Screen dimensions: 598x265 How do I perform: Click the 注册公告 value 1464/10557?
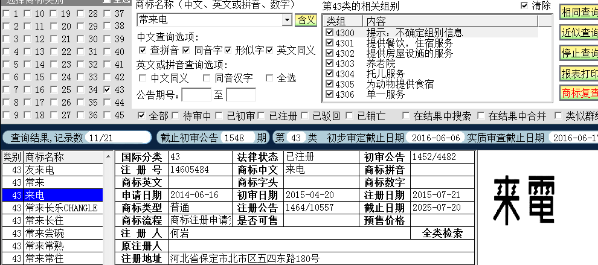point(309,208)
